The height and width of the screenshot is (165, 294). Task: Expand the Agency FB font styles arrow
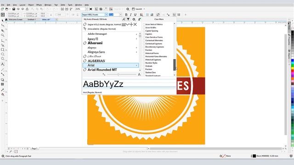coord(136,38)
